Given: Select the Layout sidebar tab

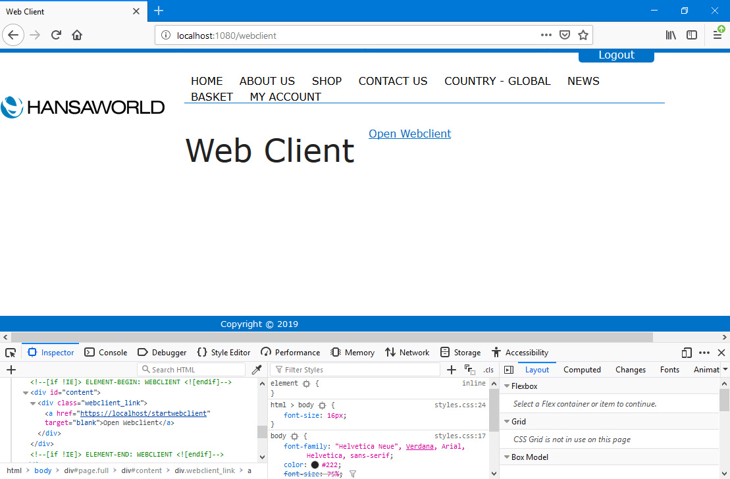Looking at the screenshot, I should (x=537, y=370).
